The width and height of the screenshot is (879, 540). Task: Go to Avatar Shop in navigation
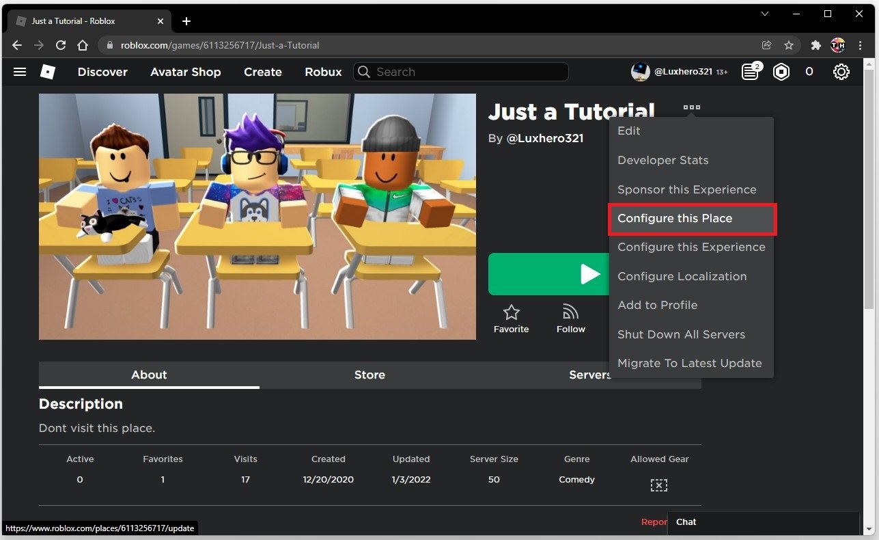[x=186, y=72]
